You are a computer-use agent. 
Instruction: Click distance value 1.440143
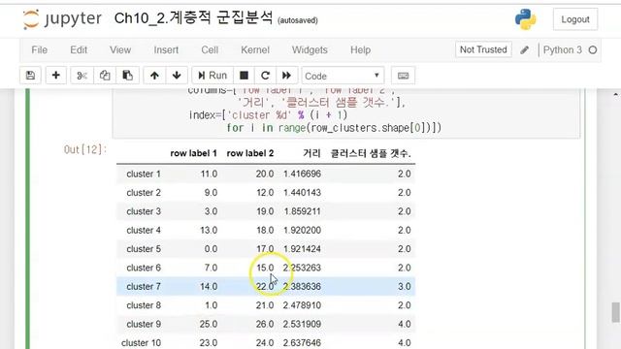302,193
